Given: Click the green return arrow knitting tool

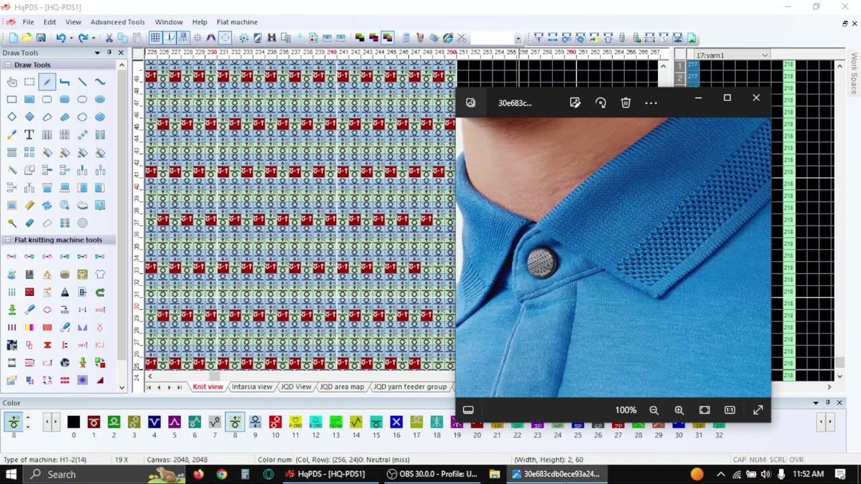Looking at the screenshot, I should click(x=100, y=292).
